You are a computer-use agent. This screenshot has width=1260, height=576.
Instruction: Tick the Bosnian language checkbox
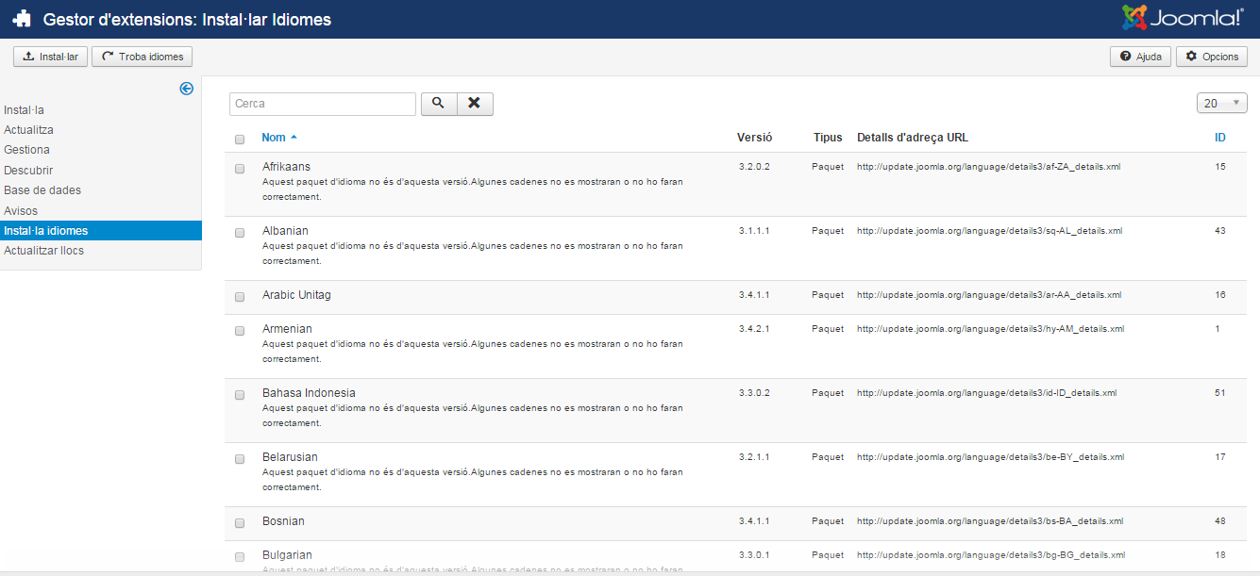click(x=240, y=523)
